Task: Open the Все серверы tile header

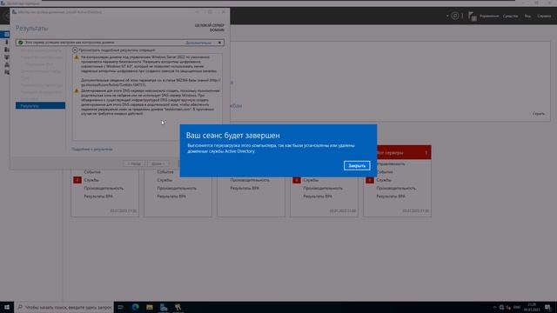Action: click(x=404, y=153)
